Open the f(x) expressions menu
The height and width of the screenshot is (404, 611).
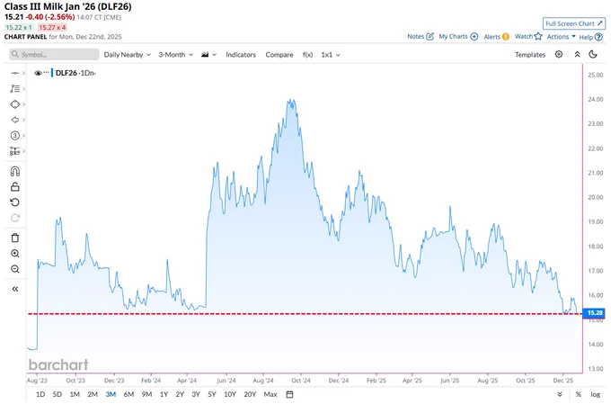click(307, 55)
